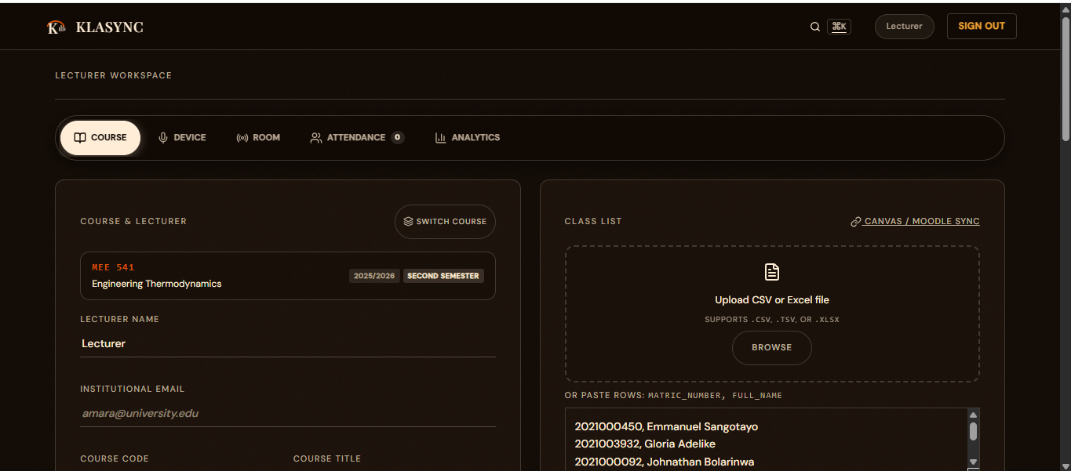Open the Attendance tab

point(357,138)
